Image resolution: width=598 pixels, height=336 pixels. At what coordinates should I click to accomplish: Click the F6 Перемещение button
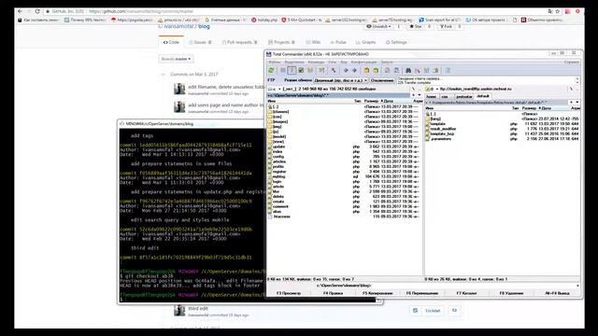[421, 293]
